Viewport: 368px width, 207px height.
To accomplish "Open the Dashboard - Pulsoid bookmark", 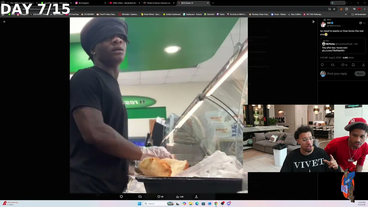I will click(192, 14).
